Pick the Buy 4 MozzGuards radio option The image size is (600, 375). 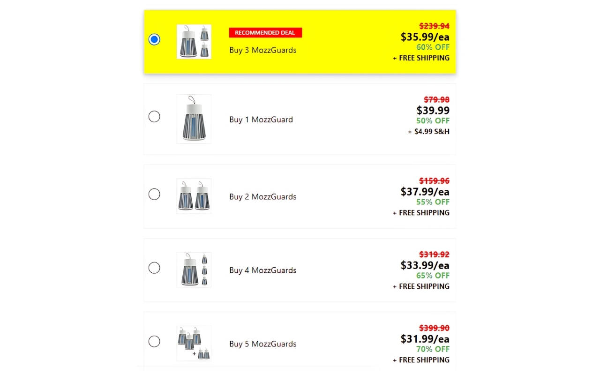point(154,268)
